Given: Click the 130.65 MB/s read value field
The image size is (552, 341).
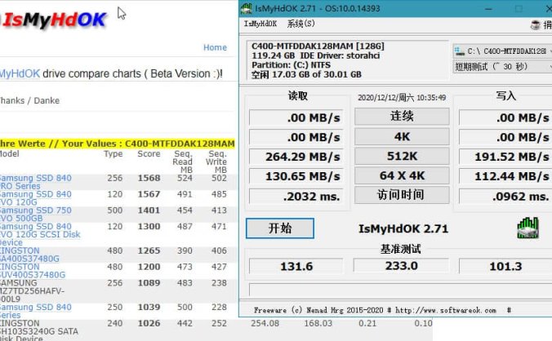Looking at the screenshot, I should point(296,175).
